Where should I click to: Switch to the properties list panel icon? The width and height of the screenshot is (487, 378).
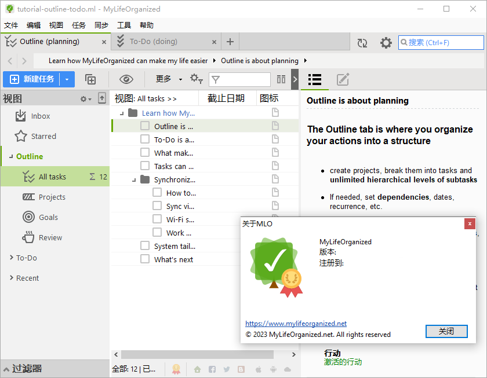(x=315, y=79)
